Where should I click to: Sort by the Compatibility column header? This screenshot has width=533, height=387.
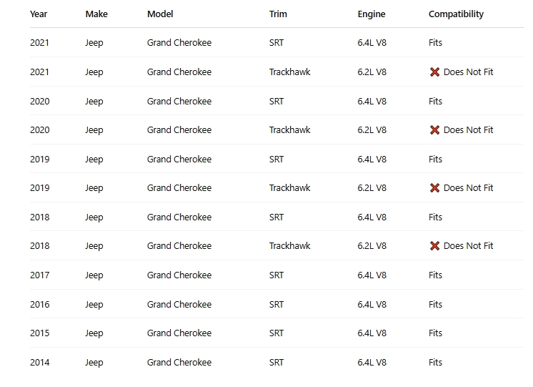tap(456, 14)
